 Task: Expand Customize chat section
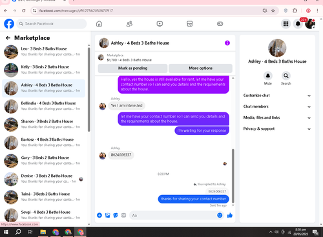point(277,96)
